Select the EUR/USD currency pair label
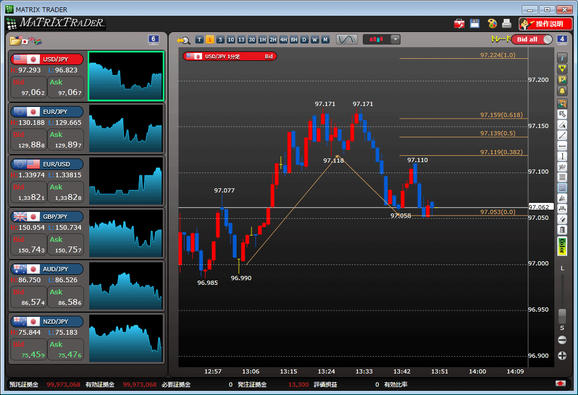Screen dimensions: 578x395 [47, 164]
